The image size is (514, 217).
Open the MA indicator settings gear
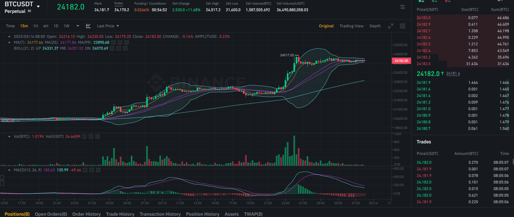[x=120, y=42]
